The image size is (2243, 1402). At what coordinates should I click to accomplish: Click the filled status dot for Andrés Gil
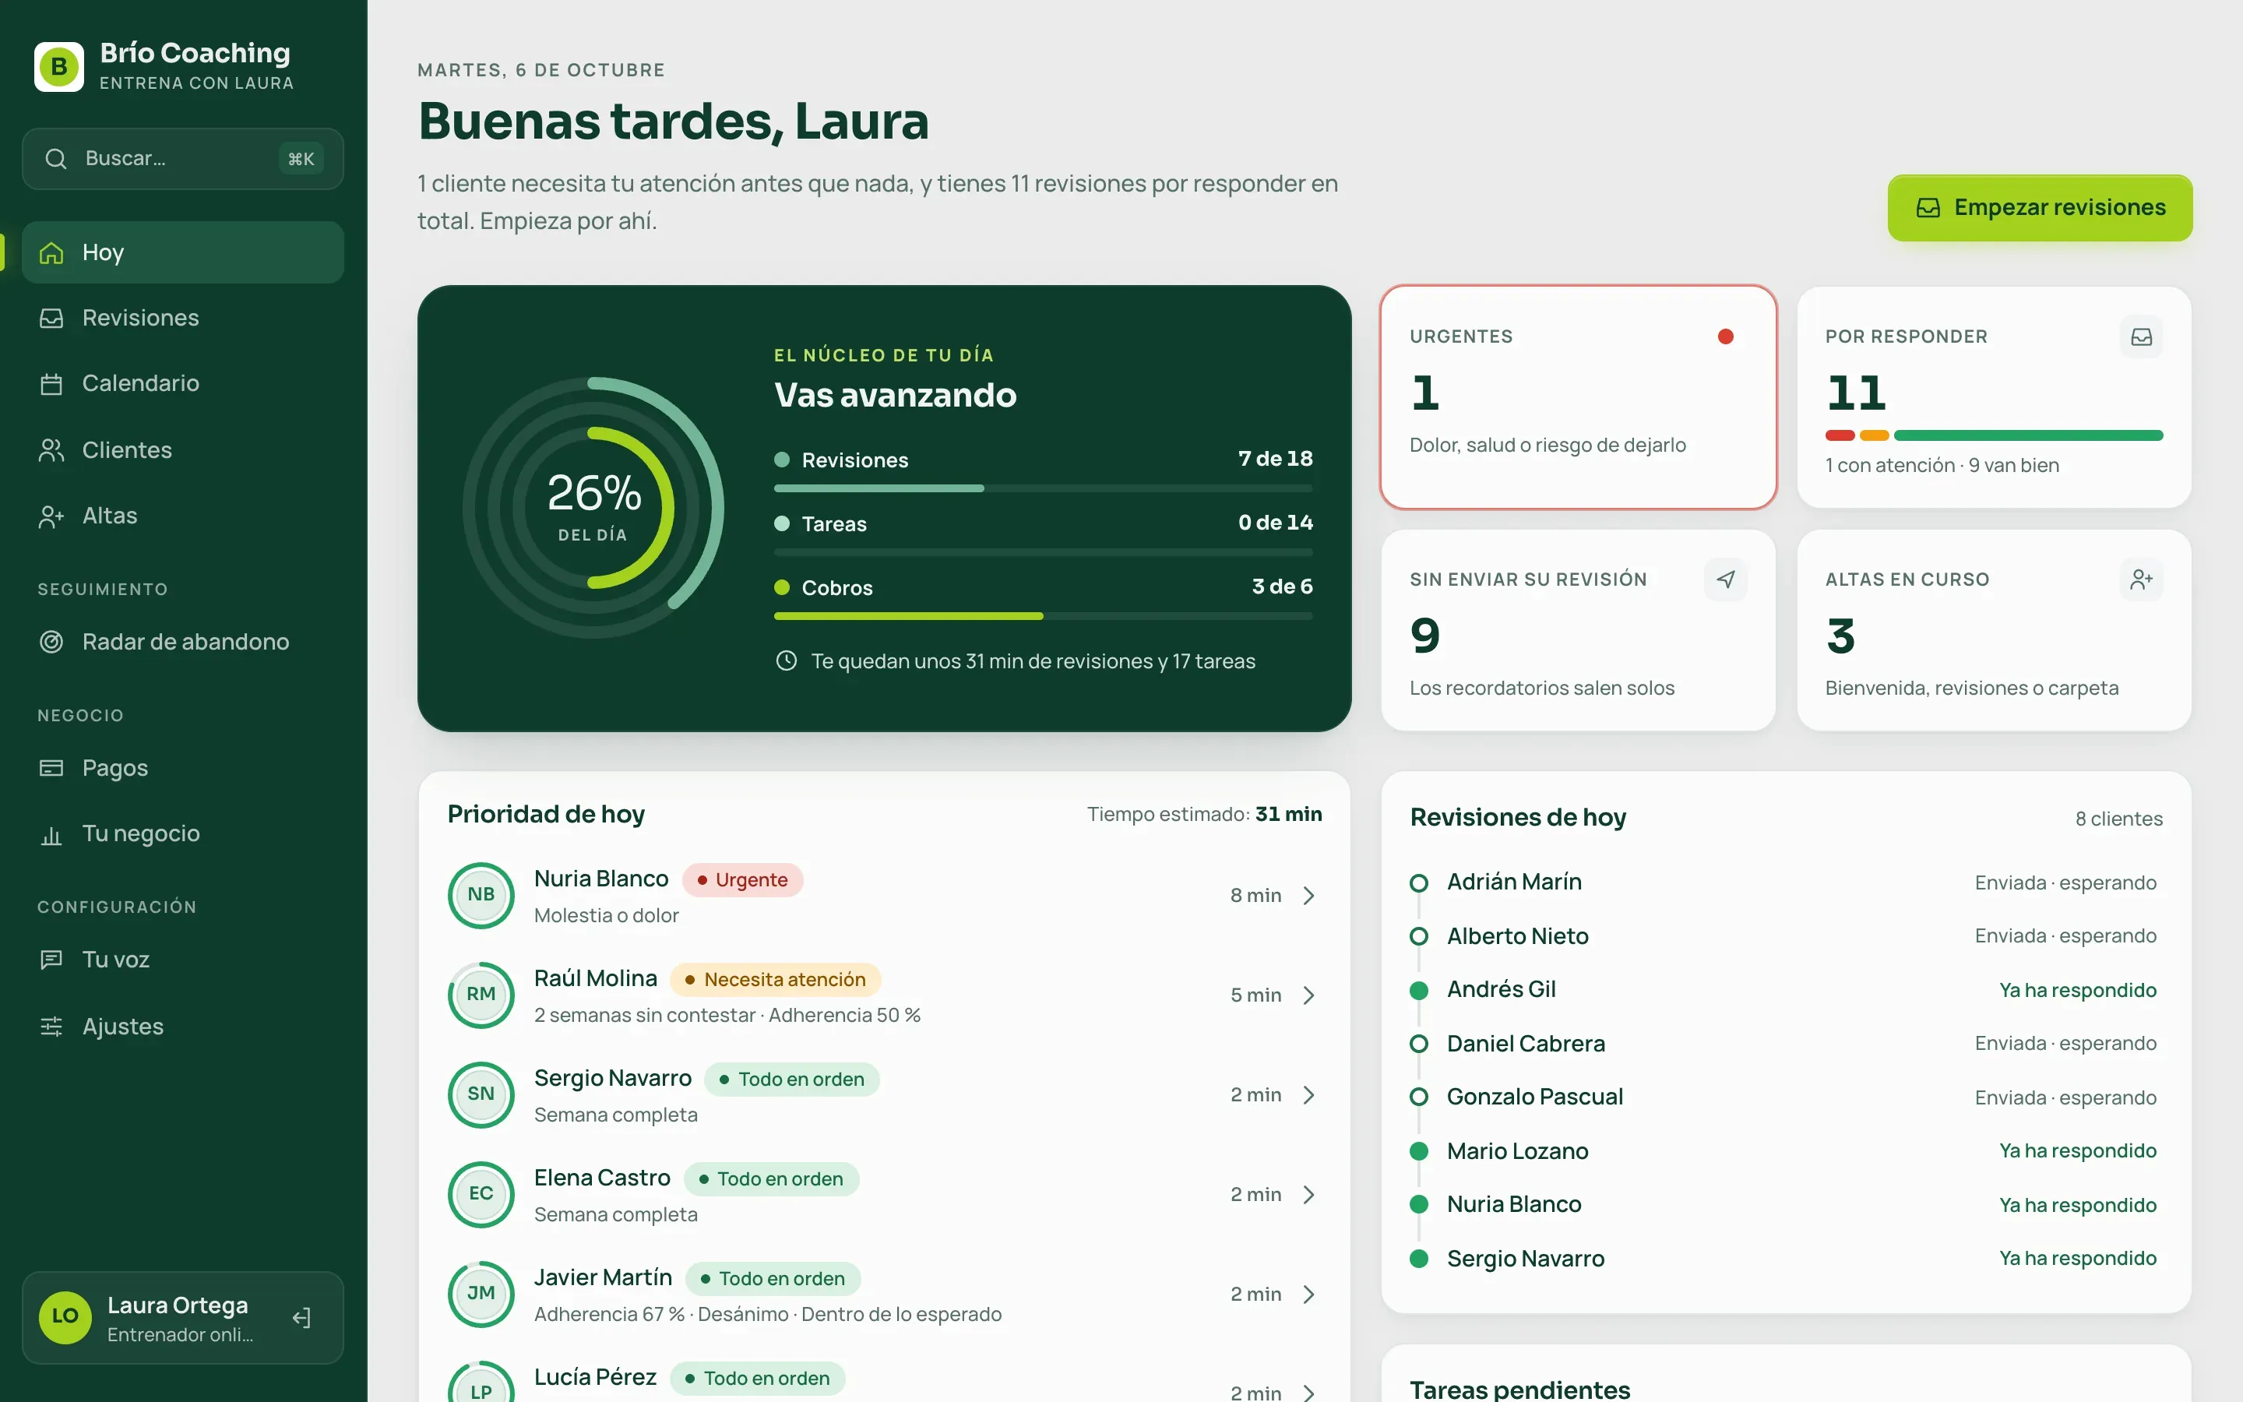(x=1418, y=990)
